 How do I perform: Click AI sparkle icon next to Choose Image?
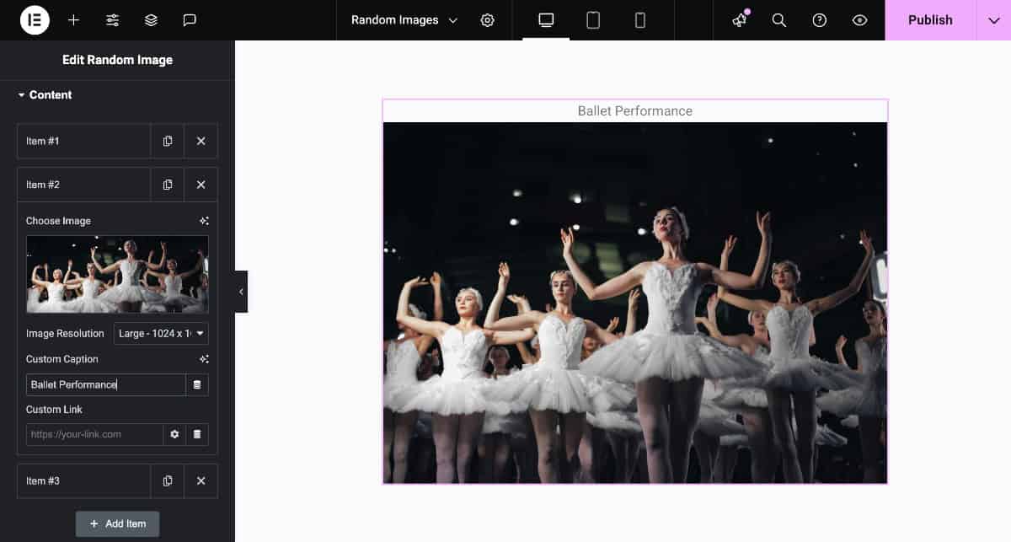[204, 221]
